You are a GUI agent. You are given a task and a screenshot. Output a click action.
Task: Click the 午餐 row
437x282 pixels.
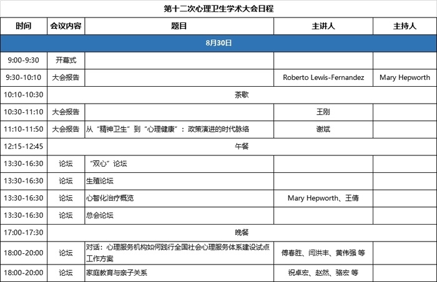242,147
